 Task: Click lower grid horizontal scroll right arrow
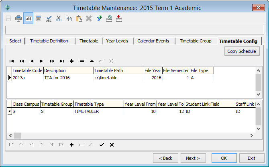tap(252, 135)
